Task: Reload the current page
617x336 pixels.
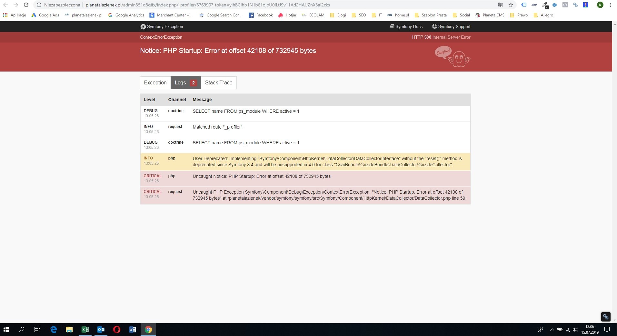Action: coord(26,5)
